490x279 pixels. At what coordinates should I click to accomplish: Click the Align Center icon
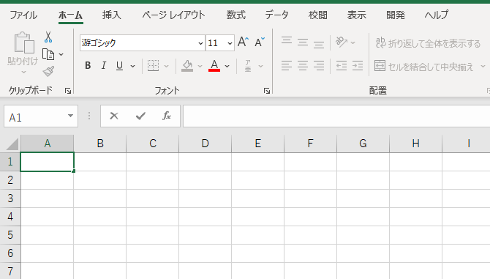click(303, 66)
